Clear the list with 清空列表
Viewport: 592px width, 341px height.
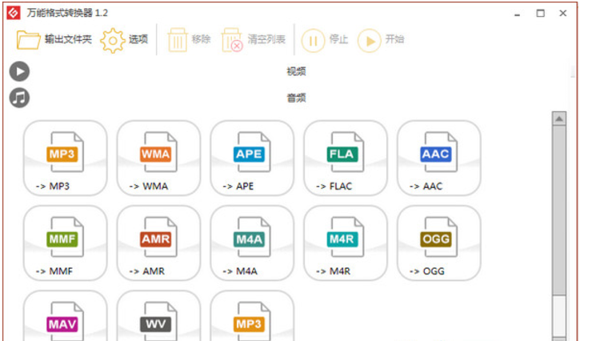coord(254,40)
